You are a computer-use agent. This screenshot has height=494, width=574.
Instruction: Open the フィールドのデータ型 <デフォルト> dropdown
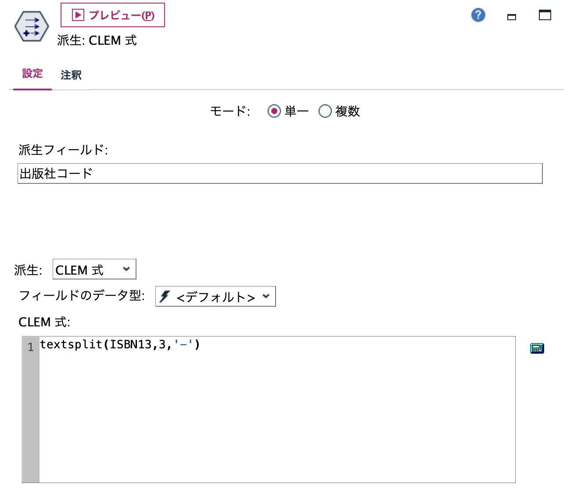(x=215, y=297)
